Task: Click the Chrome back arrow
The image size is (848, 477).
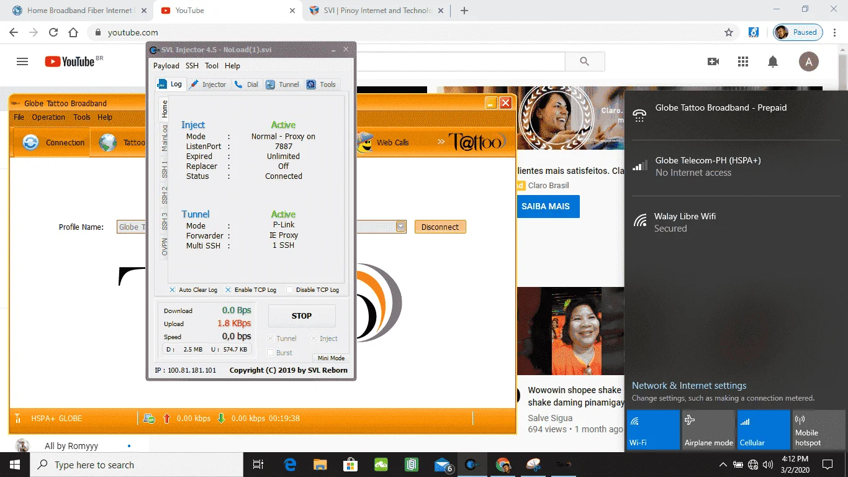Action: coord(14,32)
